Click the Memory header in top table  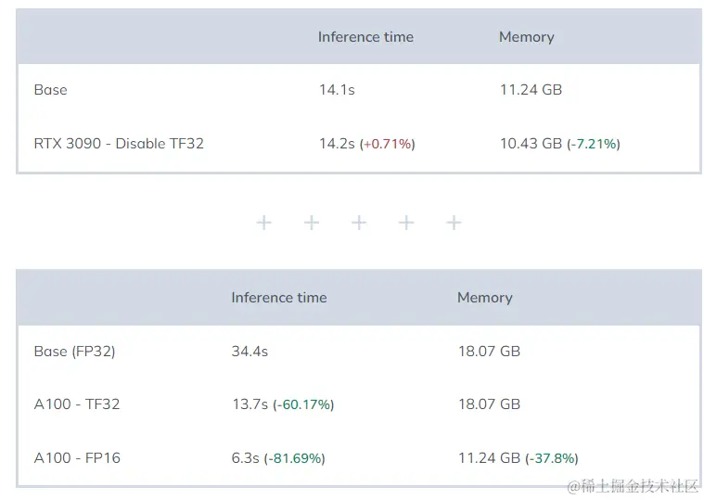[526, 37]
